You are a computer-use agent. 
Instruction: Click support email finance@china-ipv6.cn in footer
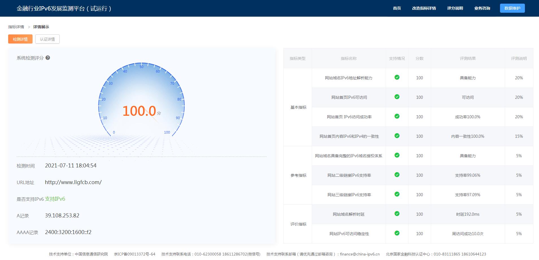point(360,254)
